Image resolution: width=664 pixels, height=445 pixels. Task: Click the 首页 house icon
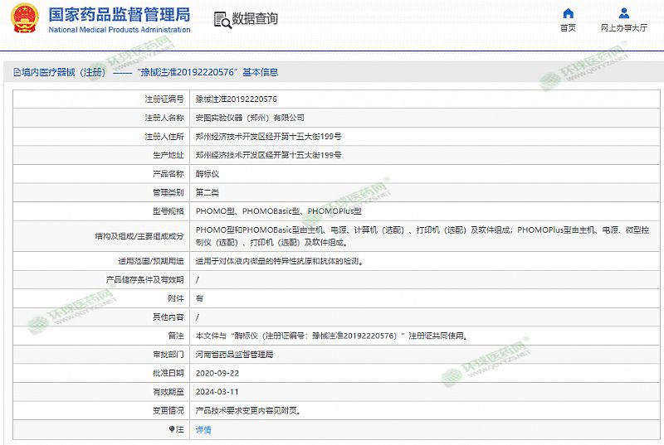(568, 13)
